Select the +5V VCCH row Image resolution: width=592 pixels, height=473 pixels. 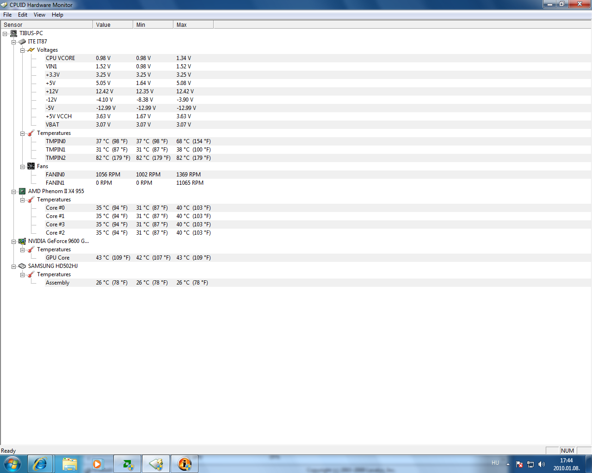318,116
